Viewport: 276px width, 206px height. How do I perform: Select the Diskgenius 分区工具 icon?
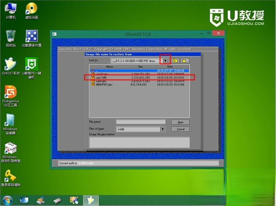tap(11, 96)
